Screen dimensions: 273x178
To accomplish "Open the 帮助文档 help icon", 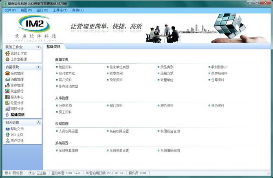I will pos(7,129).
